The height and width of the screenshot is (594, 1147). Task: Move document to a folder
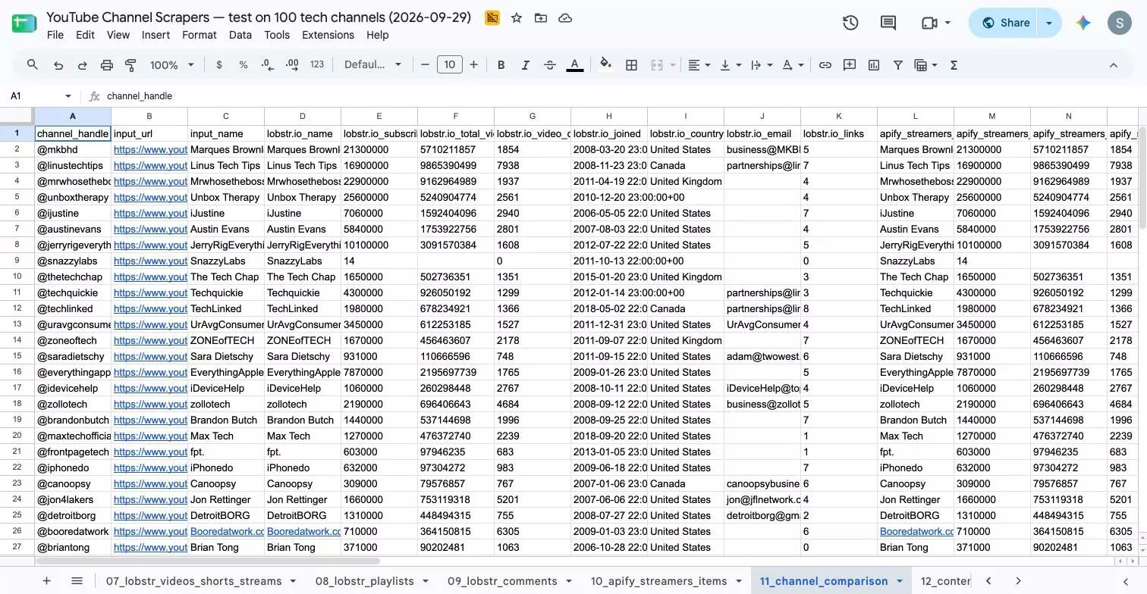tap(541, 17)
